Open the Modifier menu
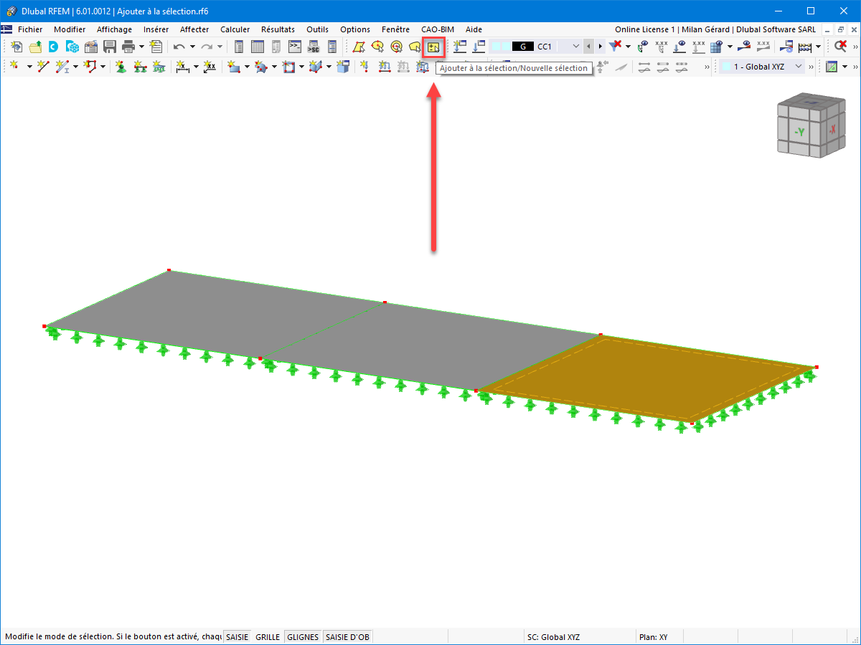 70,29
